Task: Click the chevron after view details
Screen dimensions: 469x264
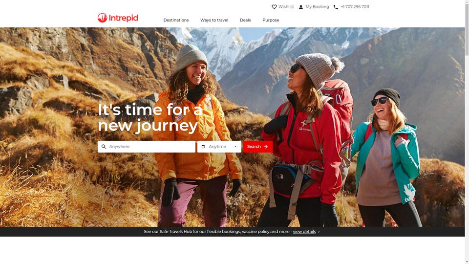Action: (319, 232)
